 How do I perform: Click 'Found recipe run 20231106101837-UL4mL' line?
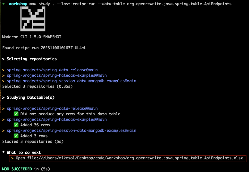pyautogui.click(x=44, y=48)
